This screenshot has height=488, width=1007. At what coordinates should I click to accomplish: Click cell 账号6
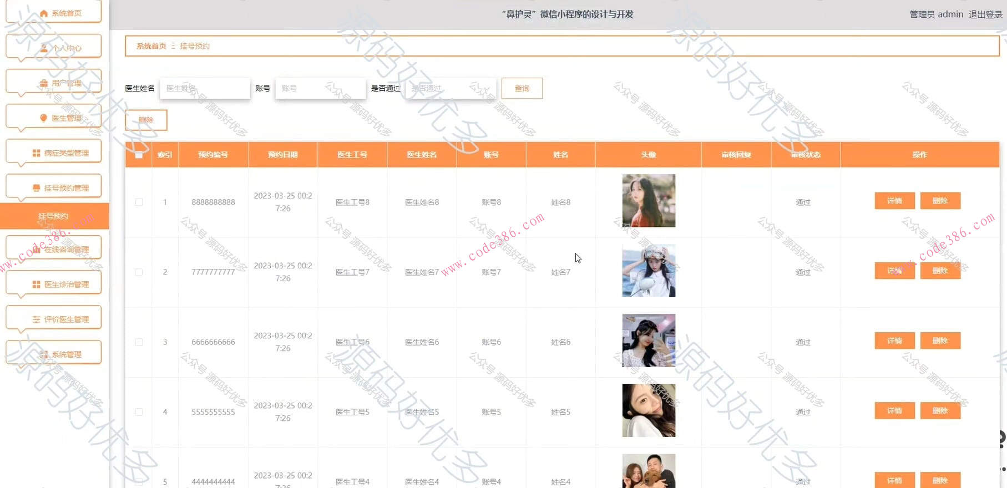click(491, 342)
